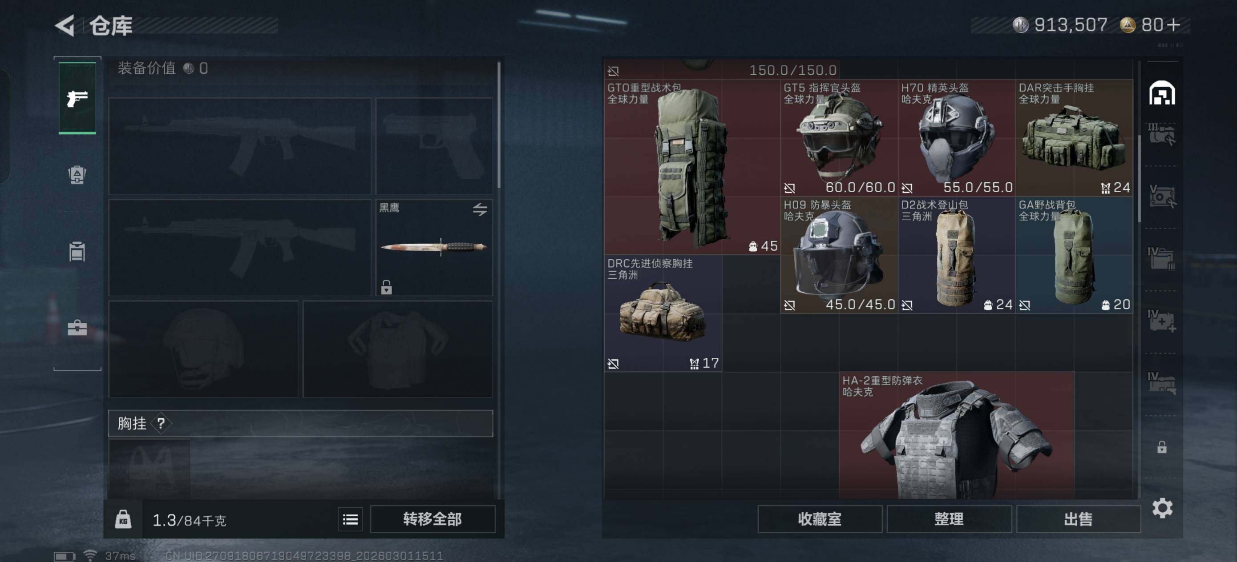Open the 胸挂 help question mark
The width and height of the screenshot is (1237, 562).
[x=161, y=423]
